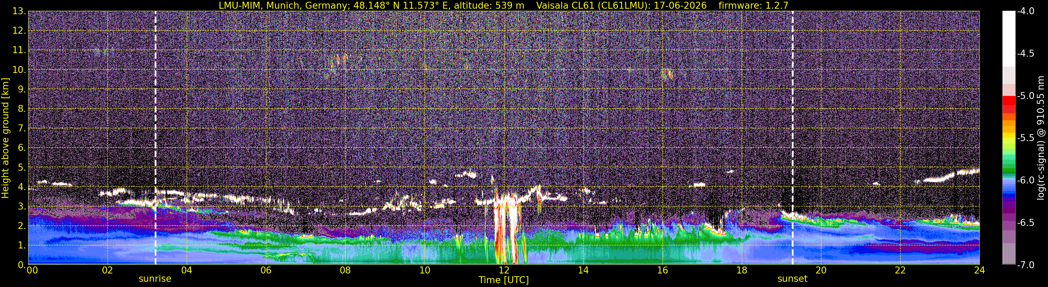Click the 18 hour tick label
The height and width of the screenshot is (287, 1048).
742,270
